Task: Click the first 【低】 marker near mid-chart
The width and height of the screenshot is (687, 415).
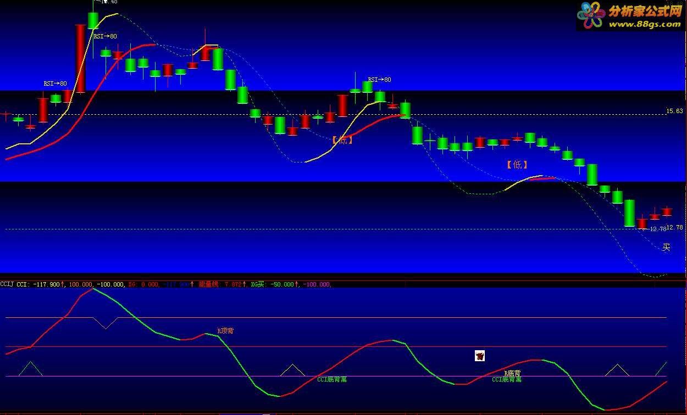Action: 342,140
